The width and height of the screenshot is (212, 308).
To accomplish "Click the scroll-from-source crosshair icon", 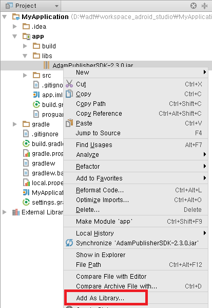I will pos(194,6).
